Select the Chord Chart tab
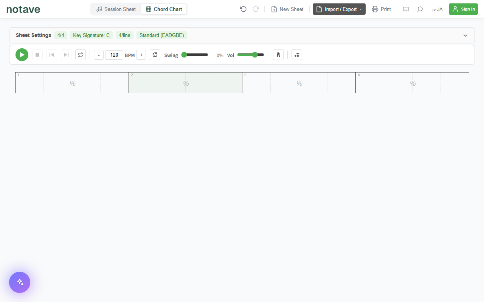The height and width of the screenshot is (302, 484). (x=164, y=9)
